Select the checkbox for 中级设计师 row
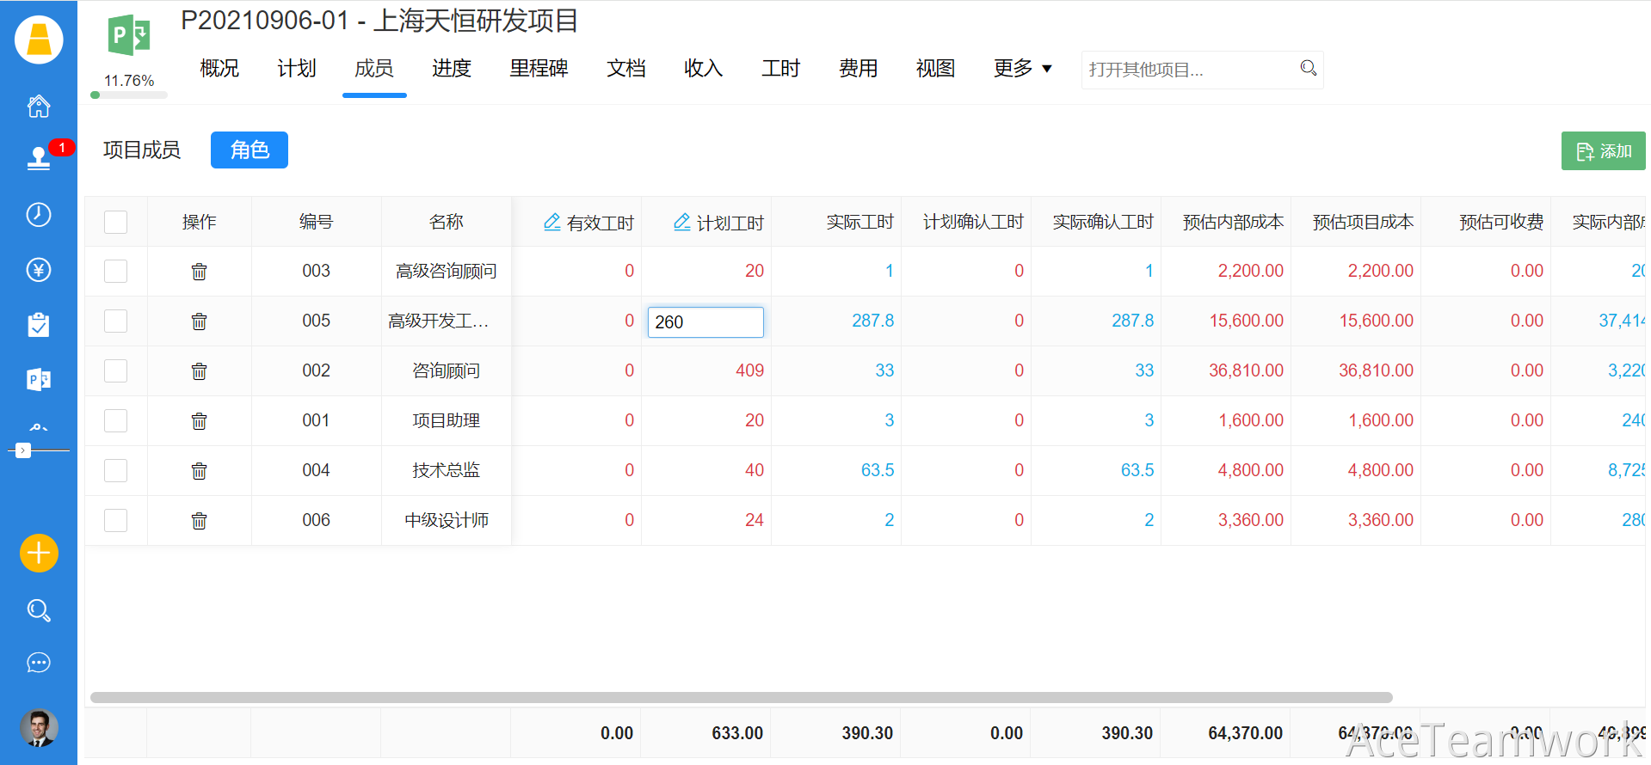This screenshot has width=1651, height=765. point(115,521)
